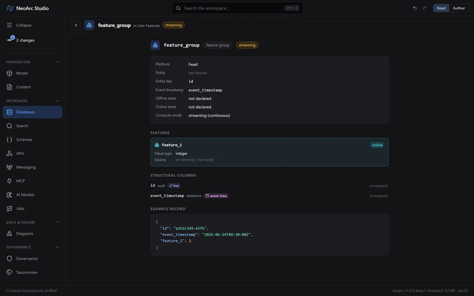Viewport: 474px width, 296px height.
Task: Click the Model cube icon
Action: [x=9, y=73]
